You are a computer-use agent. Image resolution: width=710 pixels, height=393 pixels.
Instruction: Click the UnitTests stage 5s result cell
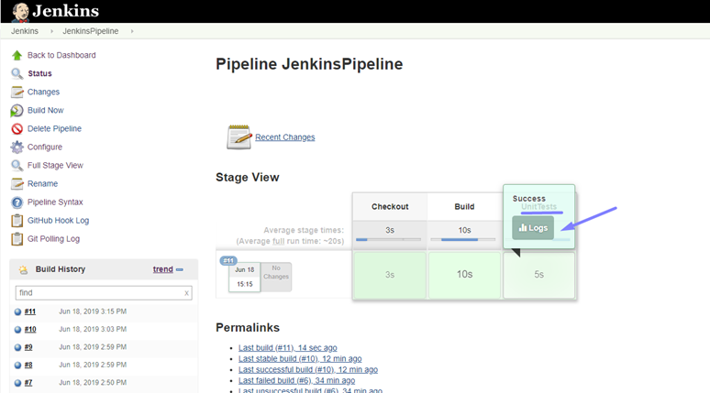pos(538,275)
